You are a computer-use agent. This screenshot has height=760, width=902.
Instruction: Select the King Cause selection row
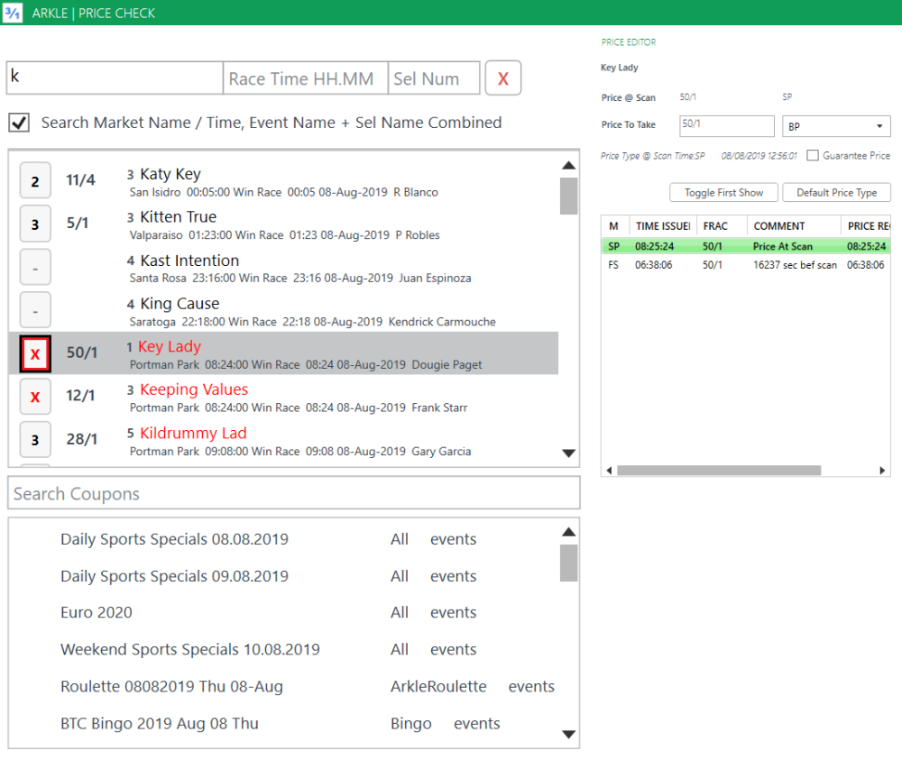(x=283, y=310)
